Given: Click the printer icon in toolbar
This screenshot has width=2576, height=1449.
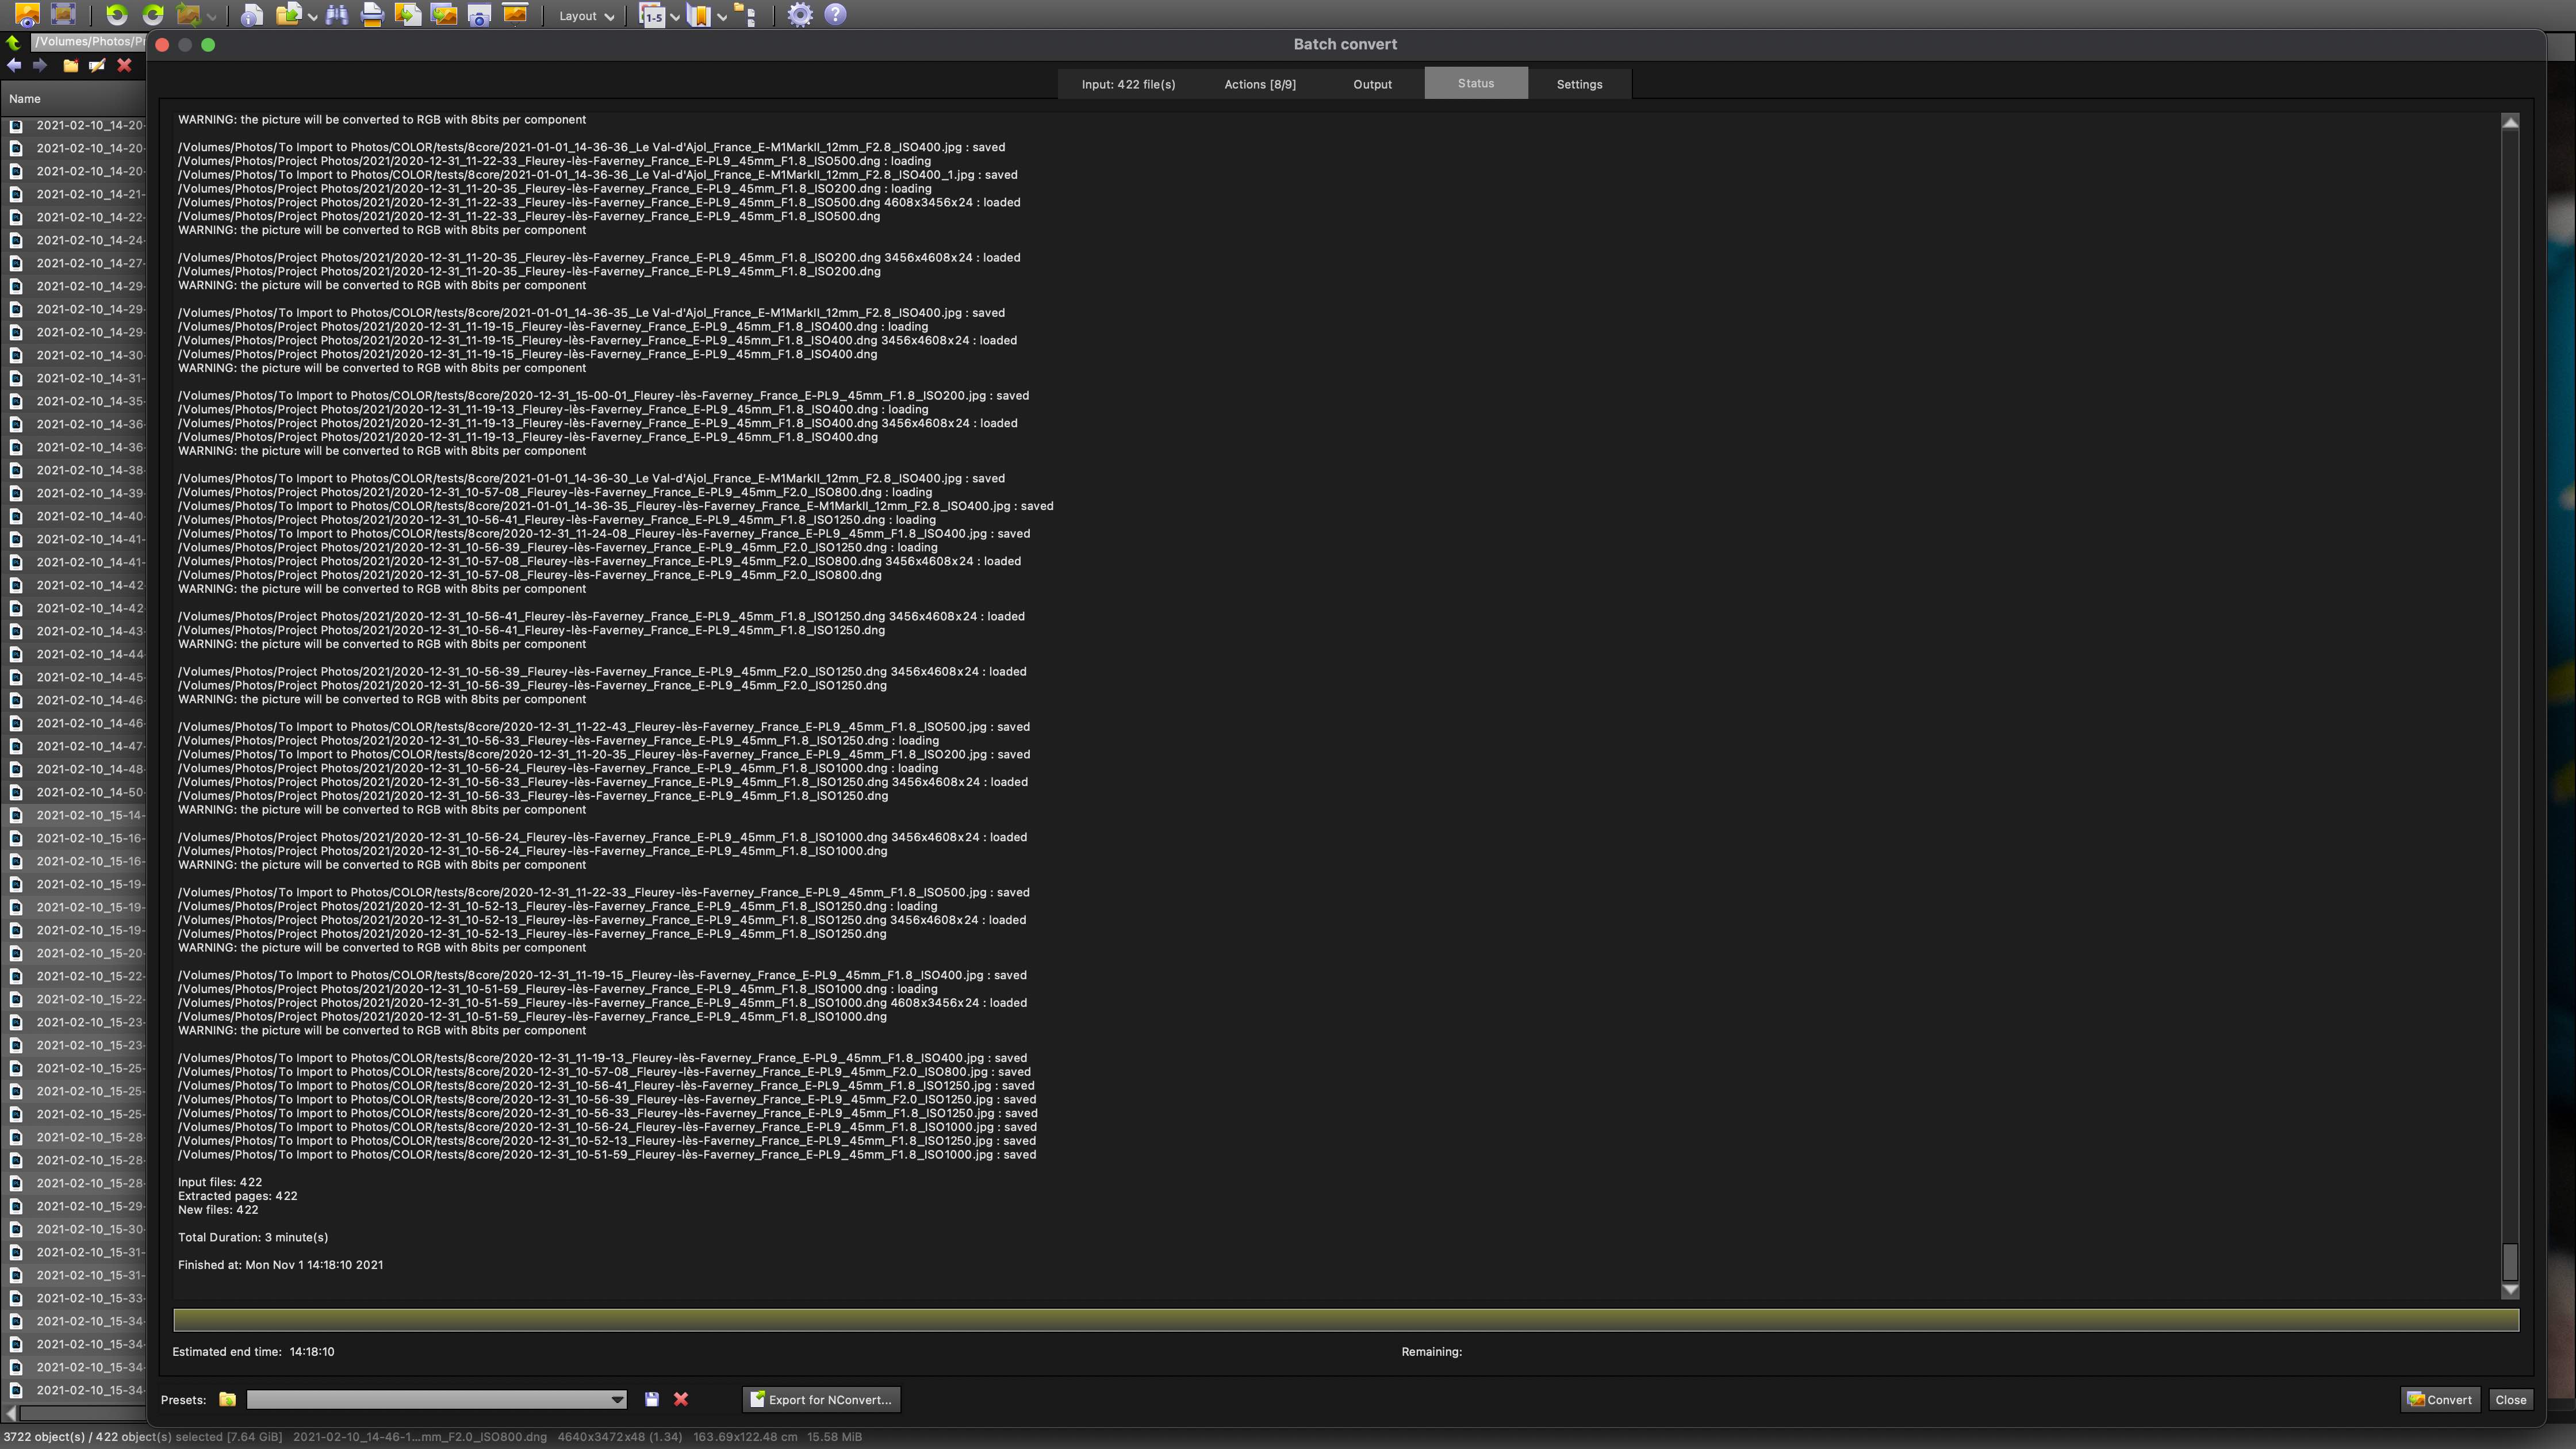Looking at the screenshot, I should [x=372, y=15].
